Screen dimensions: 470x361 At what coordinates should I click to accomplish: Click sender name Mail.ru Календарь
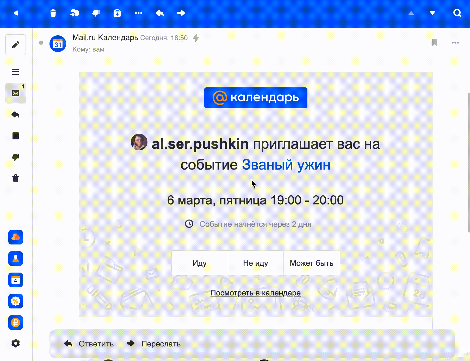click(x=105, y=37)
